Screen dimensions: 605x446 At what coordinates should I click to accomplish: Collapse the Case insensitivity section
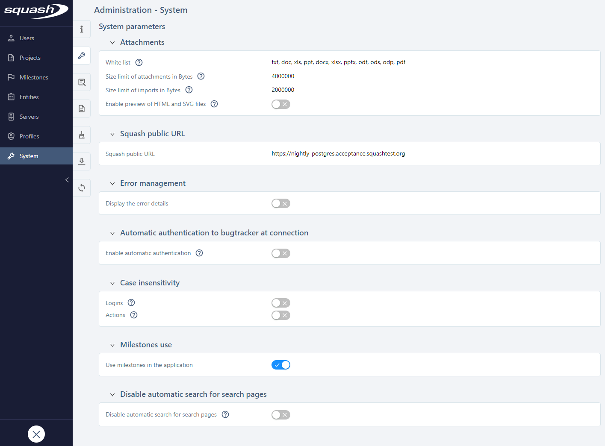click(x=112, y=283)
